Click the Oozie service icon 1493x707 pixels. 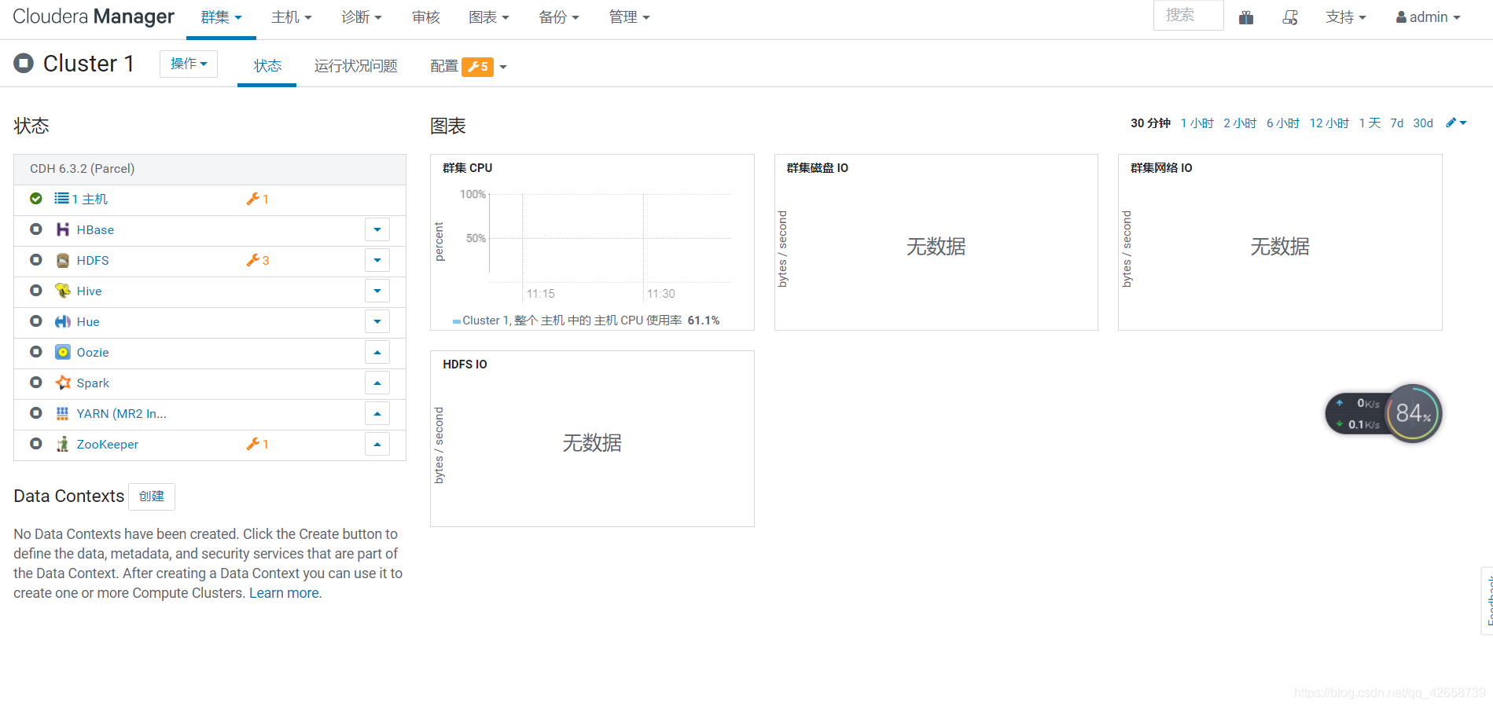[x=63, y=352]
